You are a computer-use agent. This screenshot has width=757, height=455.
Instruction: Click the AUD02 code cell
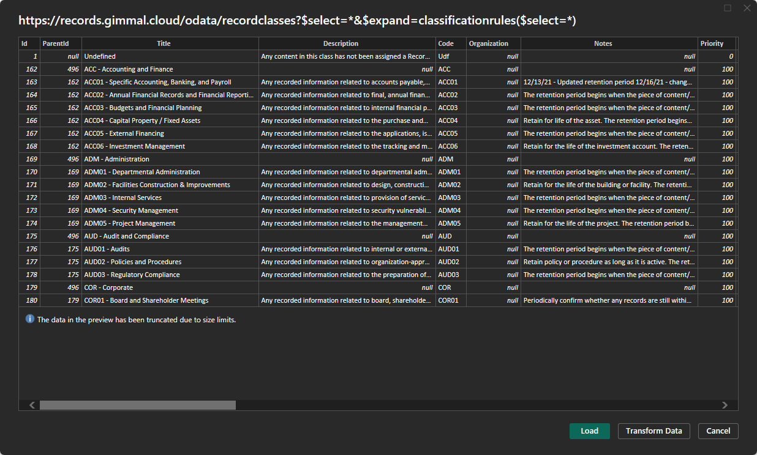click(x=448, y=262)
